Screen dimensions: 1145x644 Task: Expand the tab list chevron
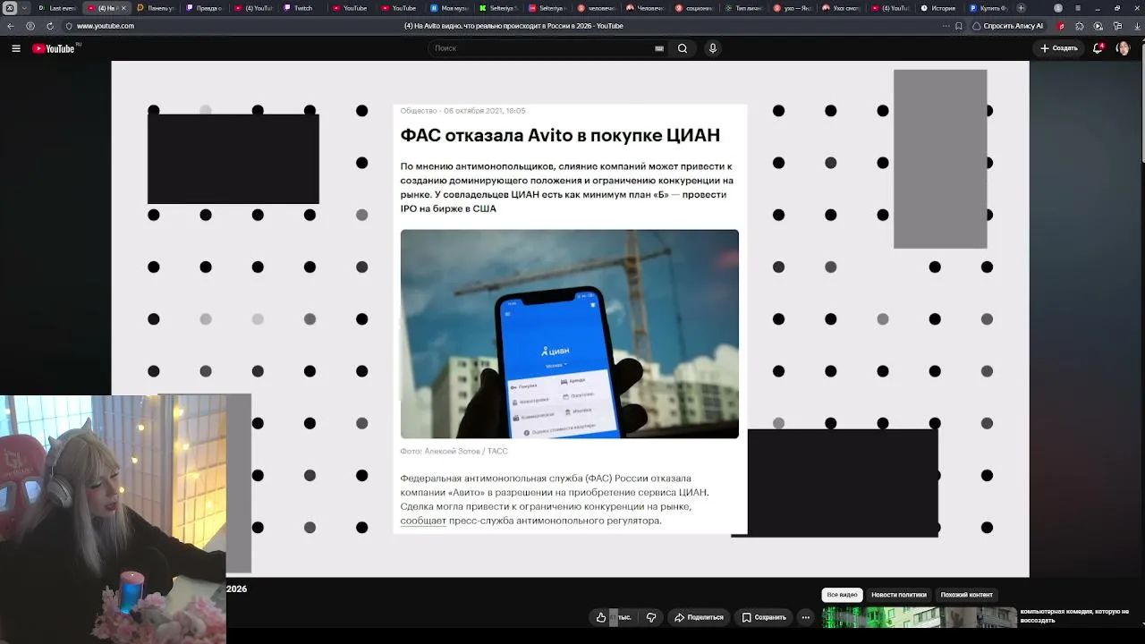point(25,8)
